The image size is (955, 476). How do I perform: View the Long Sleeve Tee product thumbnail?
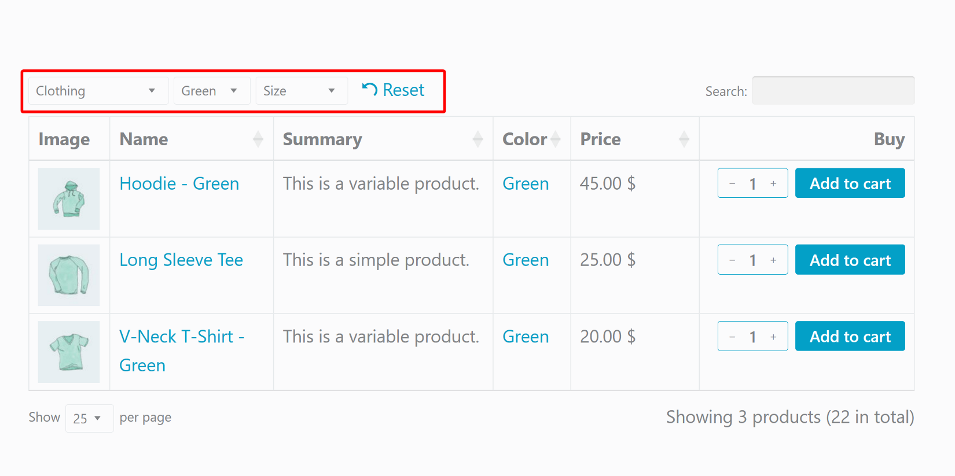[68, 275]
